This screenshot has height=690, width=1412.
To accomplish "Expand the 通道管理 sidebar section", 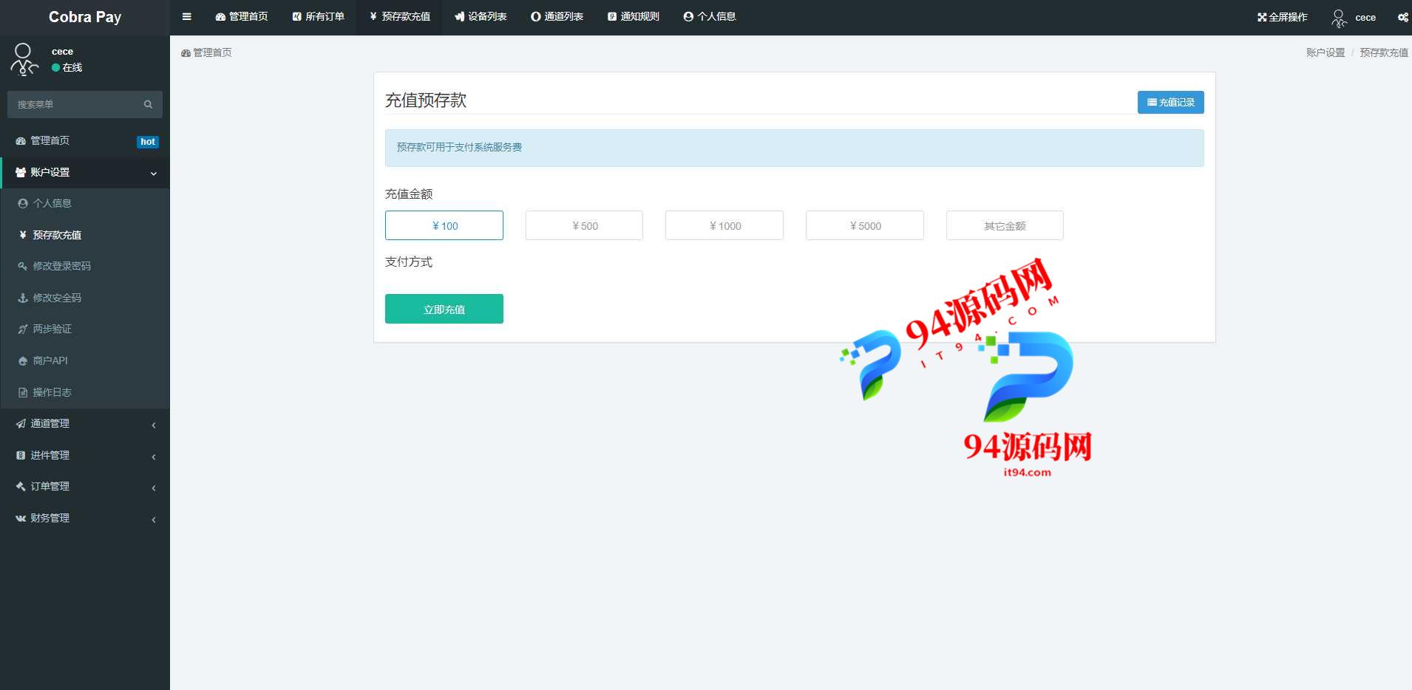I will (x=85, y=423).
